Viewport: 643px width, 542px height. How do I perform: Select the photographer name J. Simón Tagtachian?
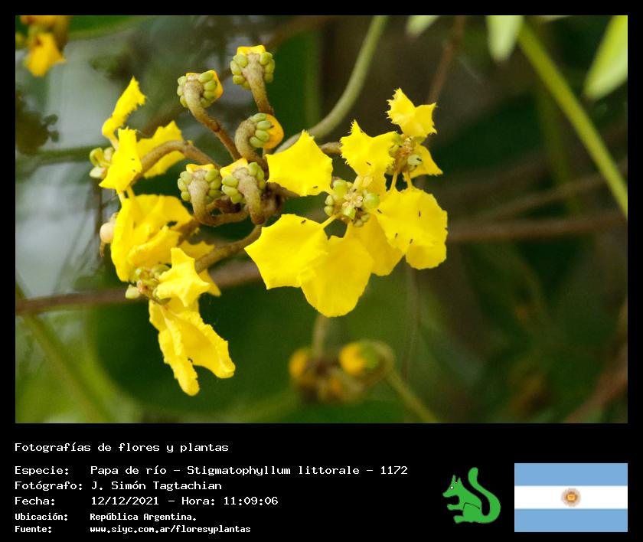[x=155, y=485]
